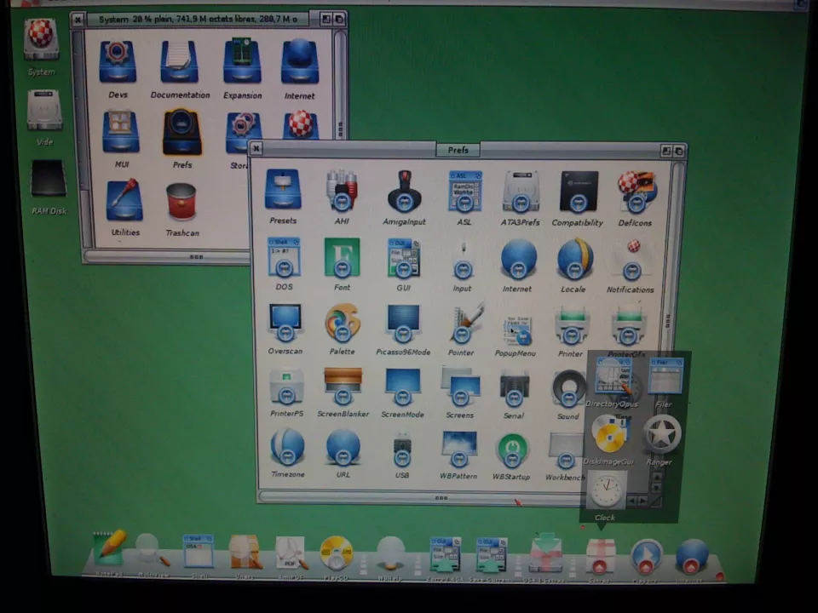
Task: Open the Documentation drawer
Action: tap(180, 62)
